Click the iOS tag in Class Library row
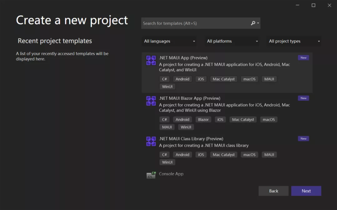 [201, 155]
